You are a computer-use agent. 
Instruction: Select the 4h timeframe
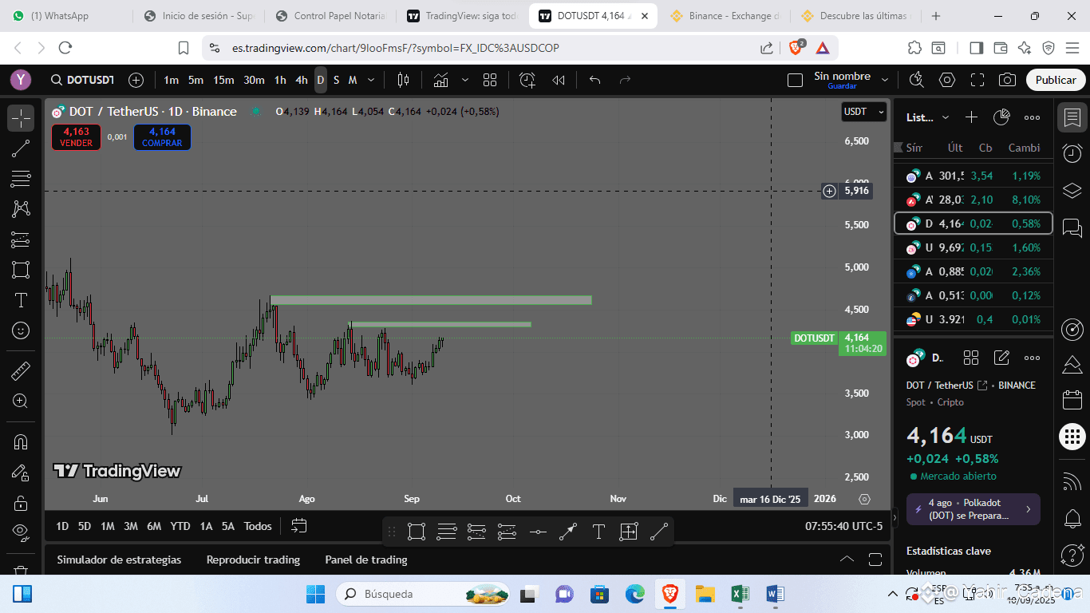tap(302, 80)
